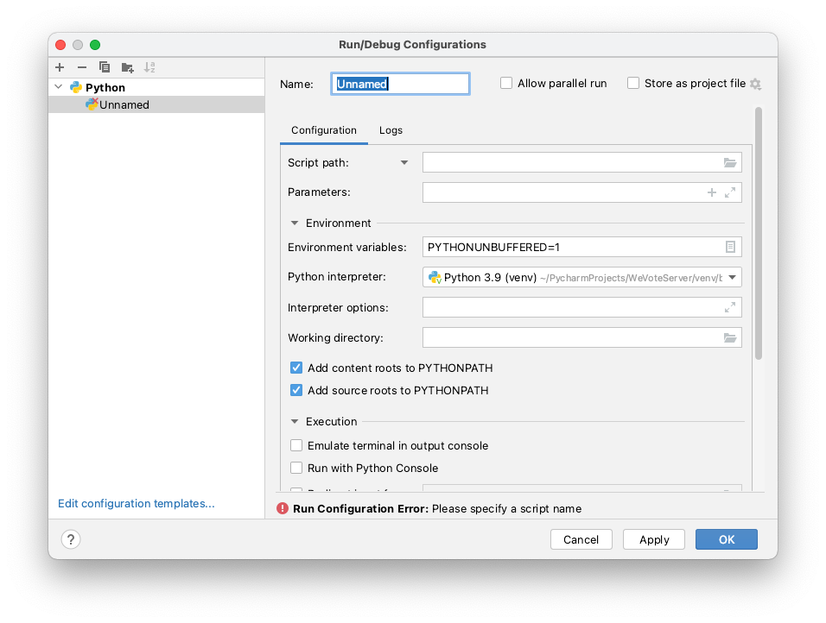The image size is (826, 623).
Task: Uncheck Add content roots to PYTHONPATH
Action: pyautogui.click(x=296, y=368)
